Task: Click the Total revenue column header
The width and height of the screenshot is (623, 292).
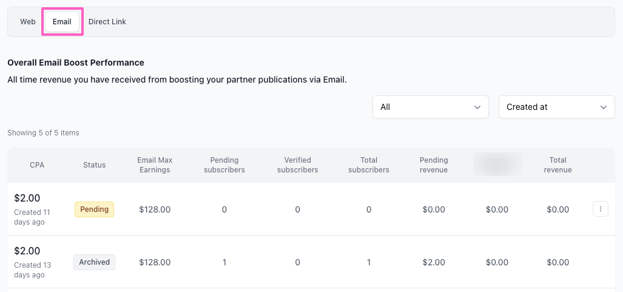Action: pos(557,165)
